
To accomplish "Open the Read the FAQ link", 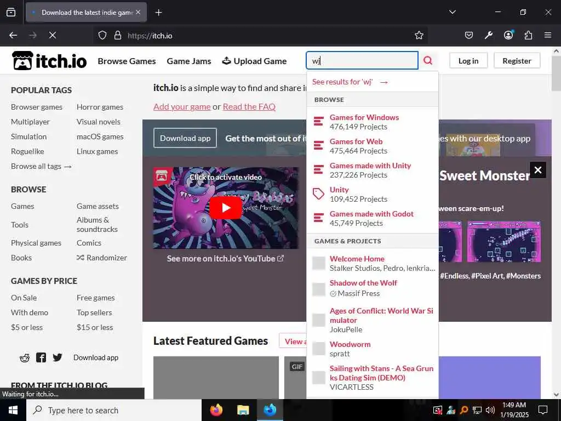I will [x=249, y=107].
